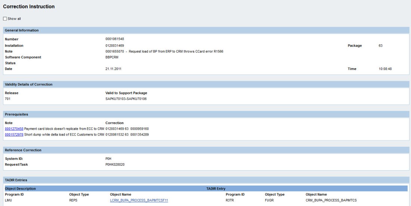Select the TADIR Entries section header
The width and height of the screenshot is (411, 206).
tap(16, 180)
